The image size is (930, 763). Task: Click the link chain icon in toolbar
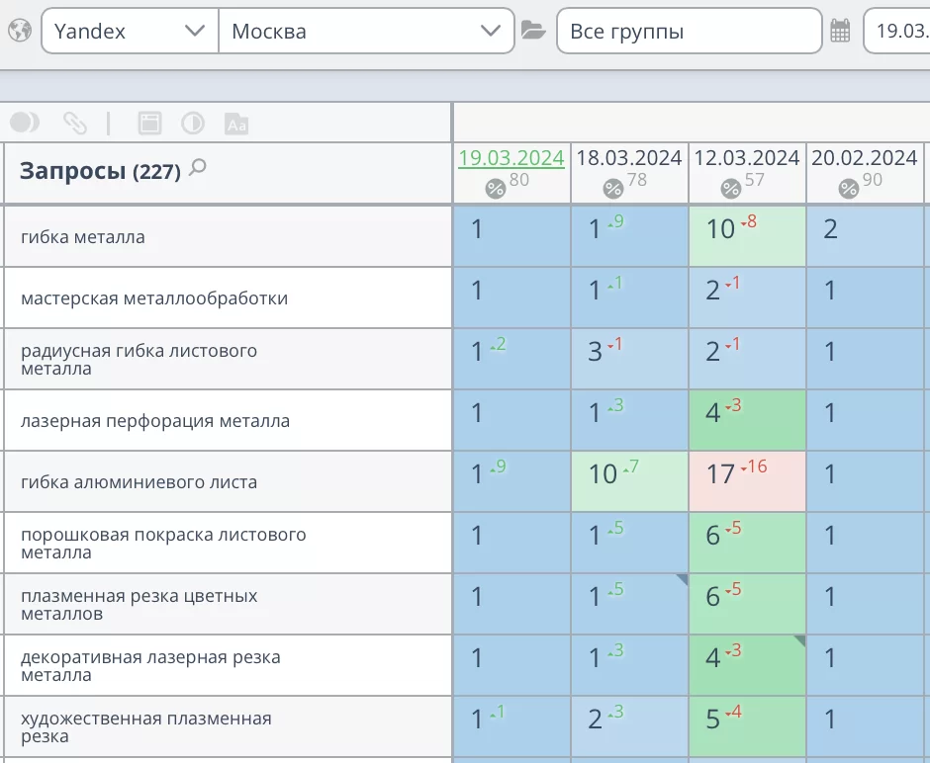click(x=75, y=123)
